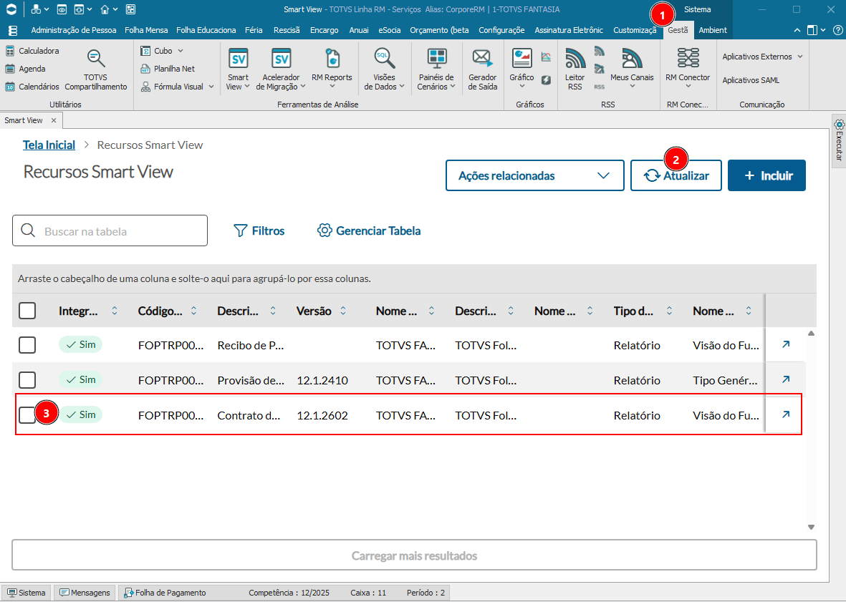Click the Incluir button
This screenshot has height=602, width=846.
(x=766, y=175)
